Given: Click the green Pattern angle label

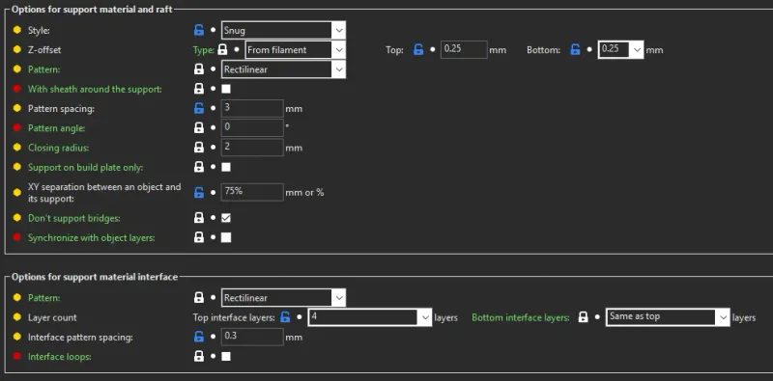Looking at the screenshot, I should point(56,128).
